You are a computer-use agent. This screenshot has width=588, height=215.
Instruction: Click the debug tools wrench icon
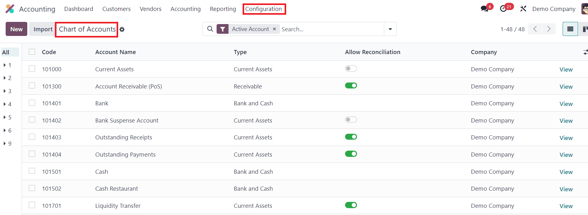coord(523,9)
